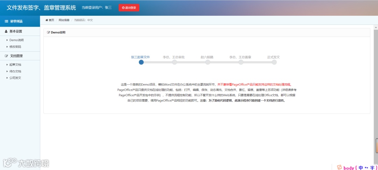Select the 文档管理 menu section

(x=20, y=56)
